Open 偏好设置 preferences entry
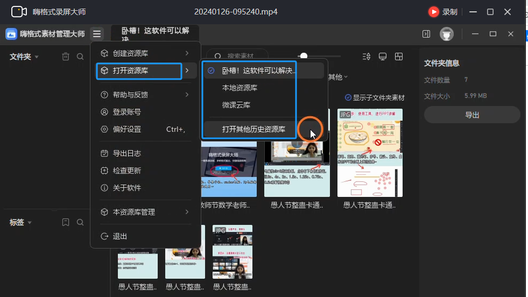This screenshot has width=528, height=297. (x=145, y=129)
